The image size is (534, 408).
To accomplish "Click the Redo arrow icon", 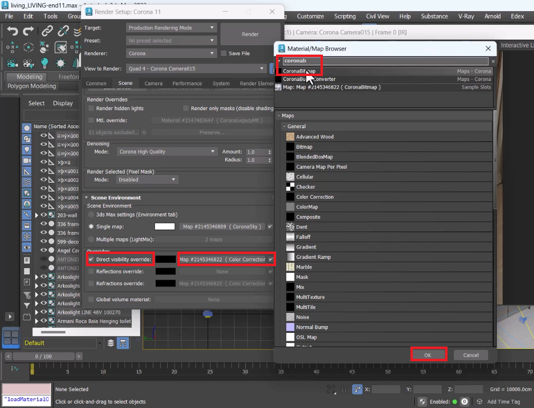I will 28,31.
